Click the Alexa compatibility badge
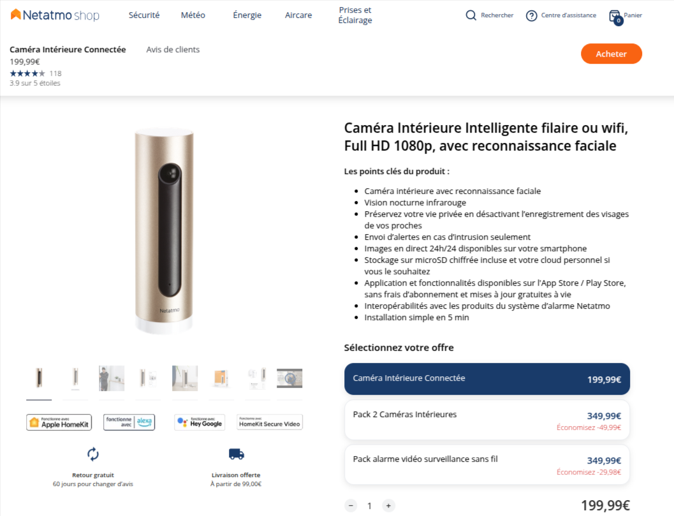The width and height of the screenshot is (674, 516). pyautogui.click(x=129, y=422)
